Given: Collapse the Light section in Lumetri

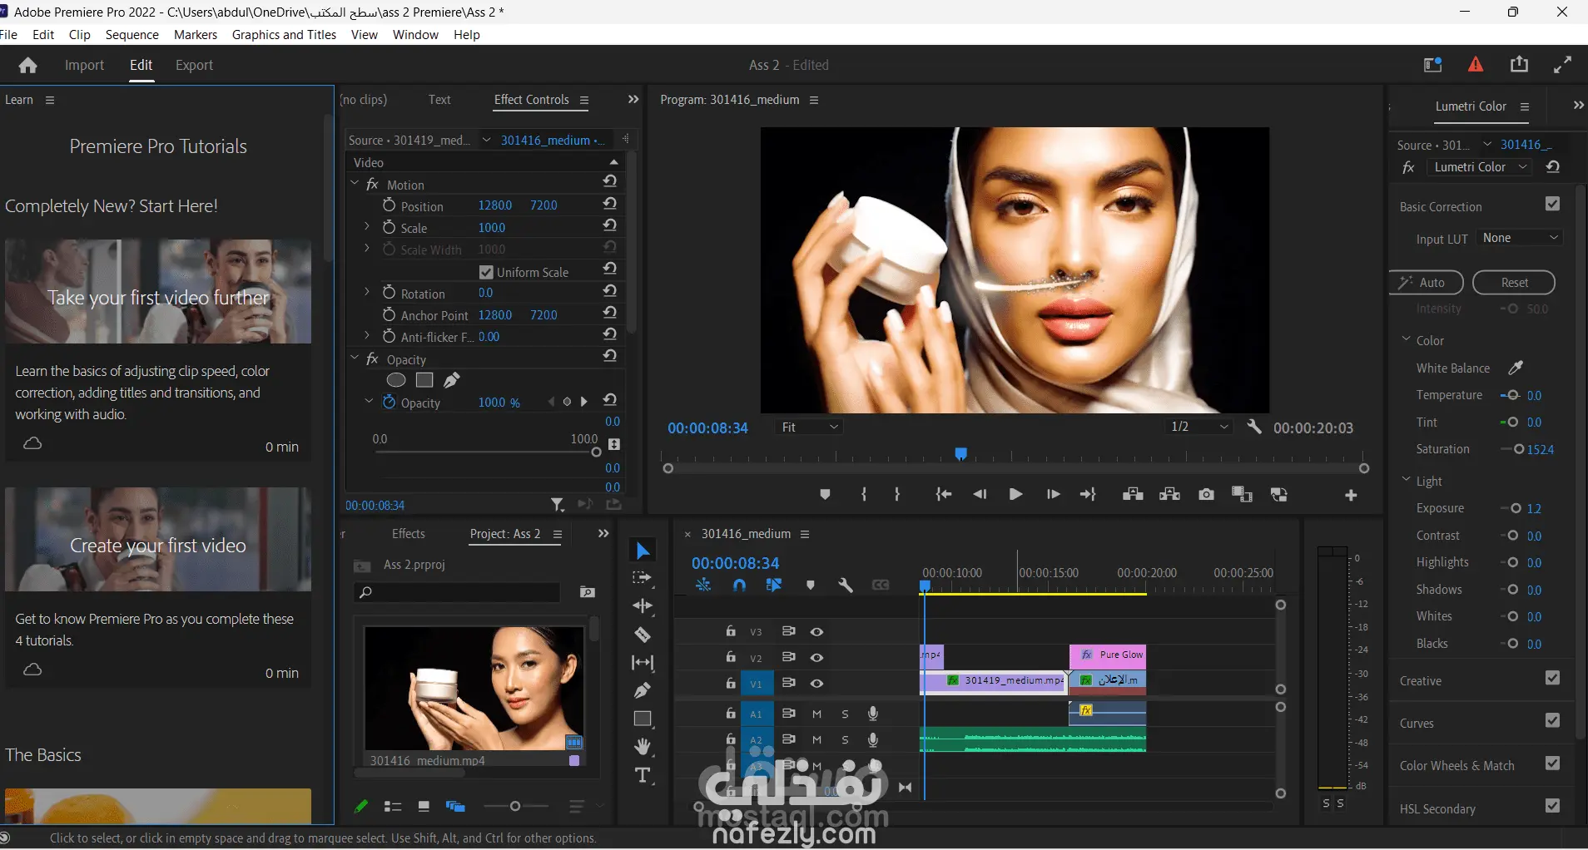Looking at the screenshot, I should (x=1407, y=480).
